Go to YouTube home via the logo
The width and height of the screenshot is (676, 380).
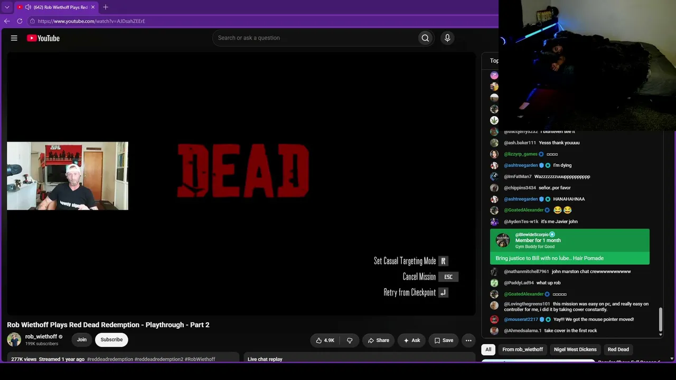(43, 38)
